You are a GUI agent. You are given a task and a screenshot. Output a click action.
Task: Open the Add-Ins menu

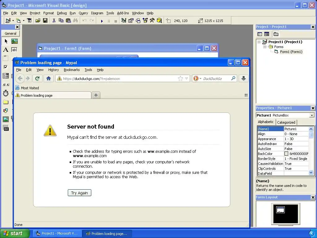123,13
